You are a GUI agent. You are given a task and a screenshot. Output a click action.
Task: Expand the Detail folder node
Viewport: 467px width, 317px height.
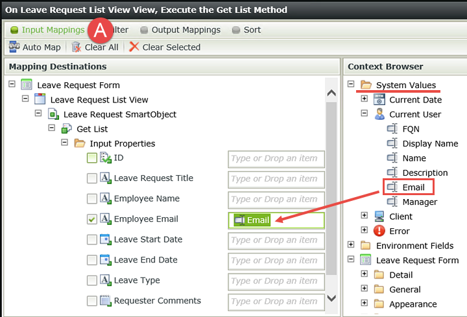[365, 274]
